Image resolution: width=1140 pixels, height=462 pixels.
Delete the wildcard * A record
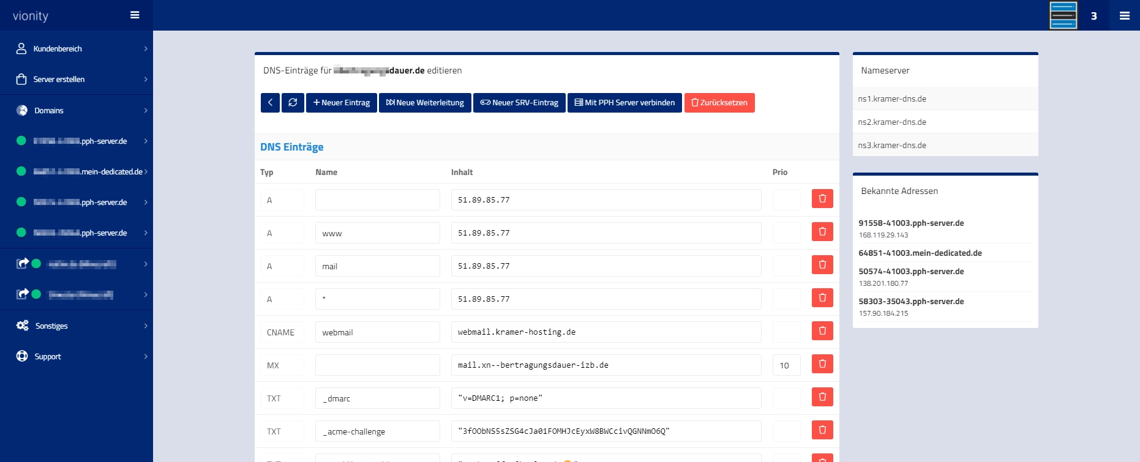[822, 298]
